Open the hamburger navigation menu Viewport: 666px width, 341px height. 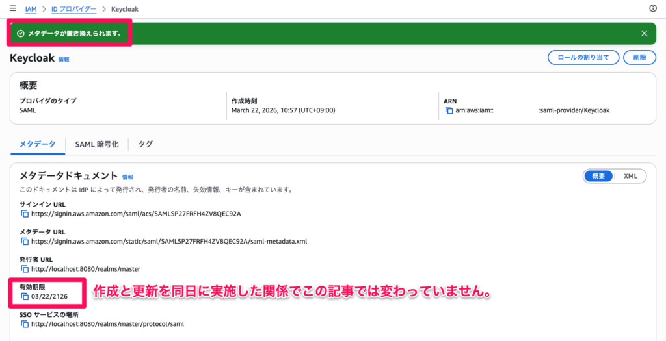point(12,9)
